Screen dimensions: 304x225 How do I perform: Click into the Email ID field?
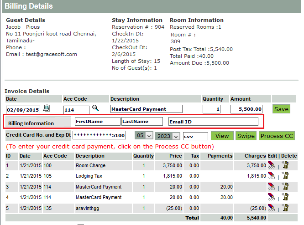click(x=213, y=122)
